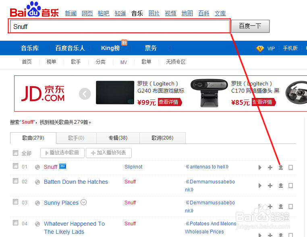This screenshot has width=307, height=237.
Task: Click globe icon beside Batten Down the Hatches
Action: [37, 182]
